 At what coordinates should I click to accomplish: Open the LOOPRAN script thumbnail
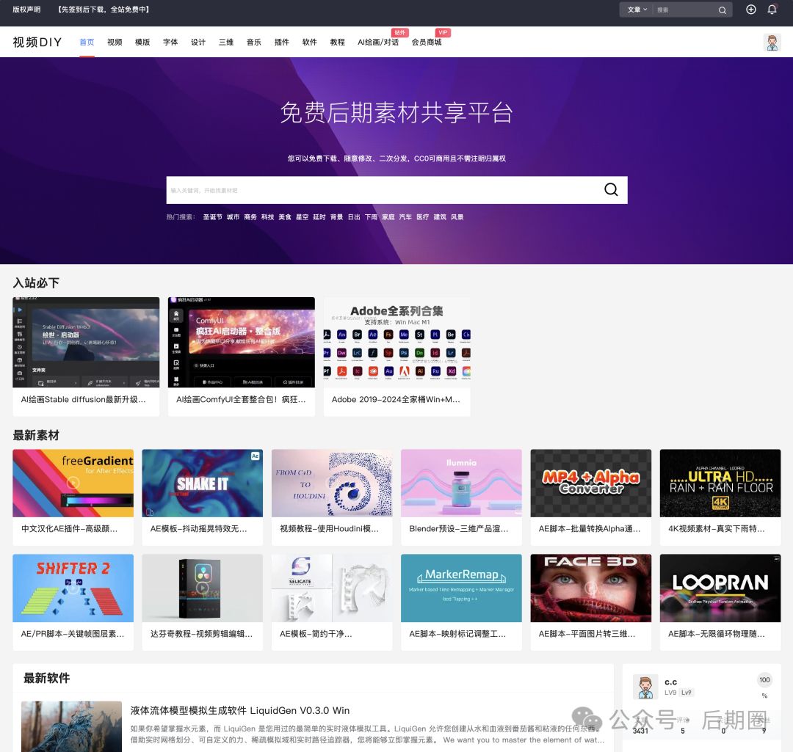(720, 588)
